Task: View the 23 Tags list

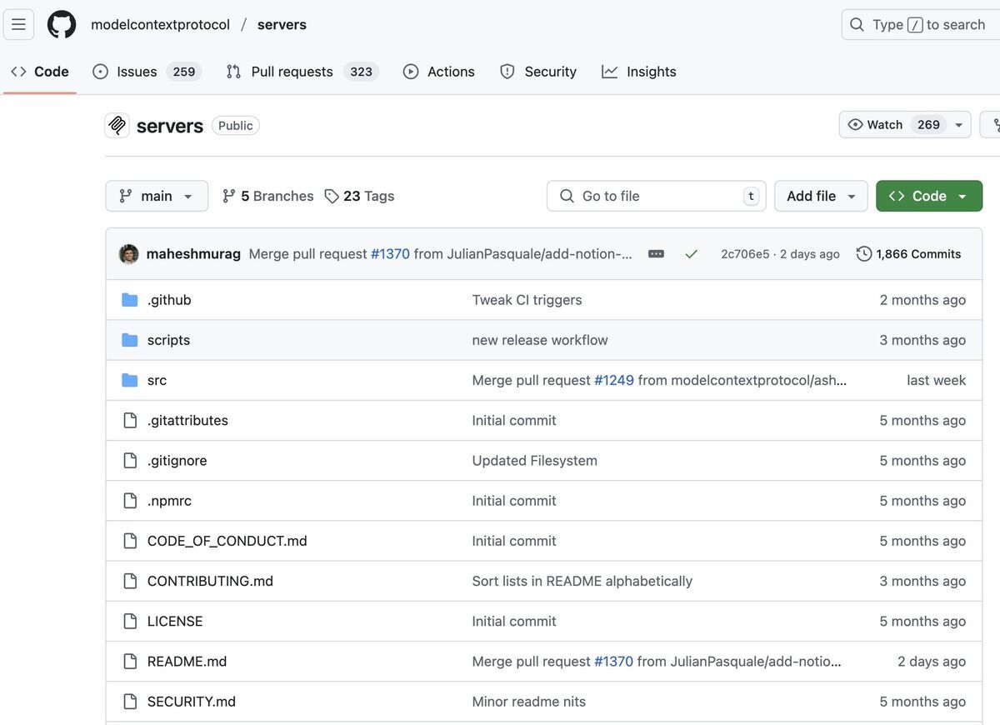Action: (359, 196)
